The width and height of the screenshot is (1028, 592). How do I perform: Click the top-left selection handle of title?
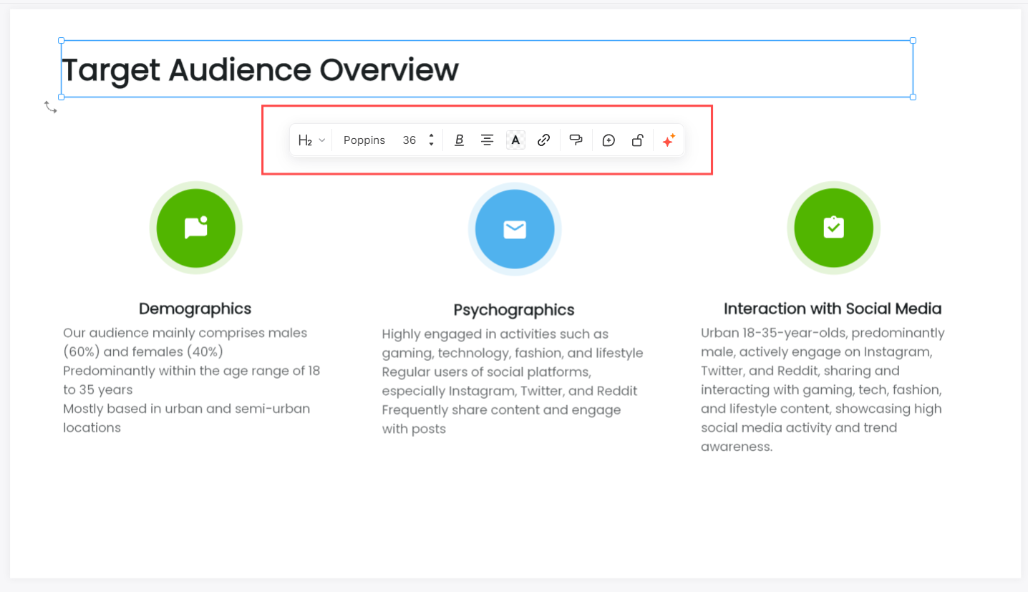61,41
